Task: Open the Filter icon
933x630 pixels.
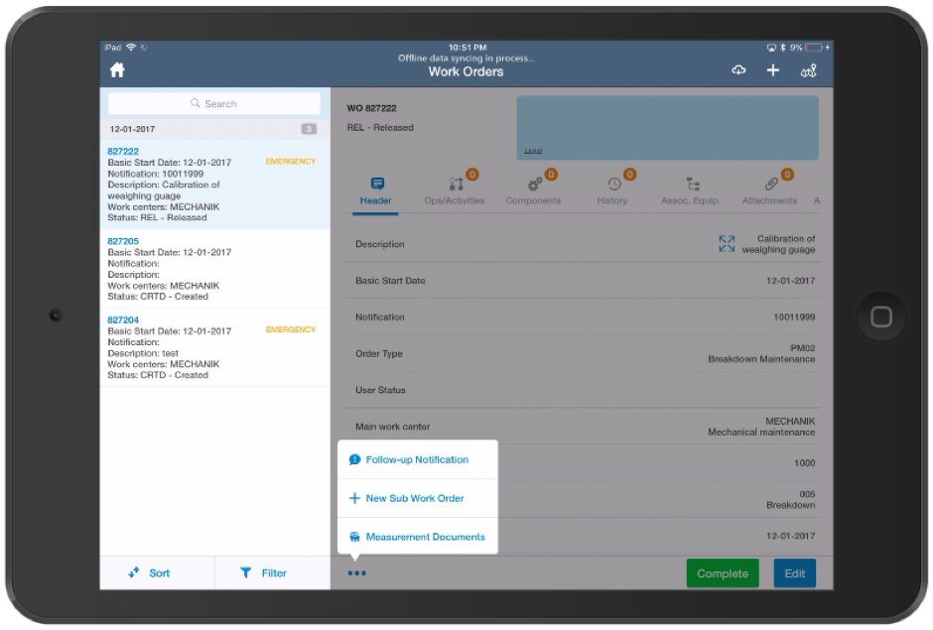Action: (x=260, y=572)
